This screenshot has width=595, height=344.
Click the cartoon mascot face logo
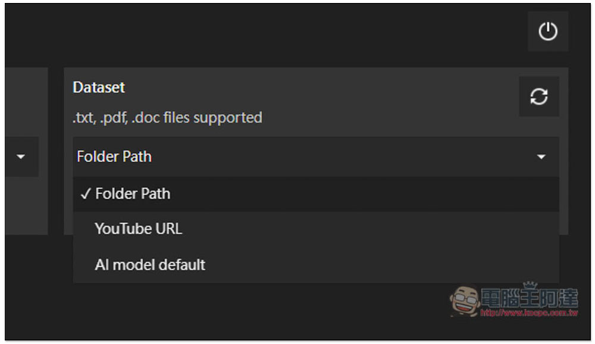[x=465, y=301]
